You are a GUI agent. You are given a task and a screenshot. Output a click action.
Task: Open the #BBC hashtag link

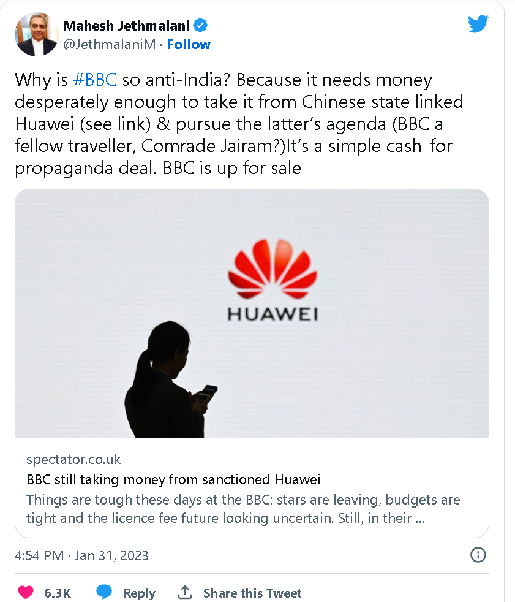tap(94, 80)
